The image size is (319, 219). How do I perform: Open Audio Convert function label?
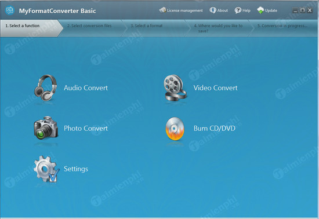pos(86,88)
